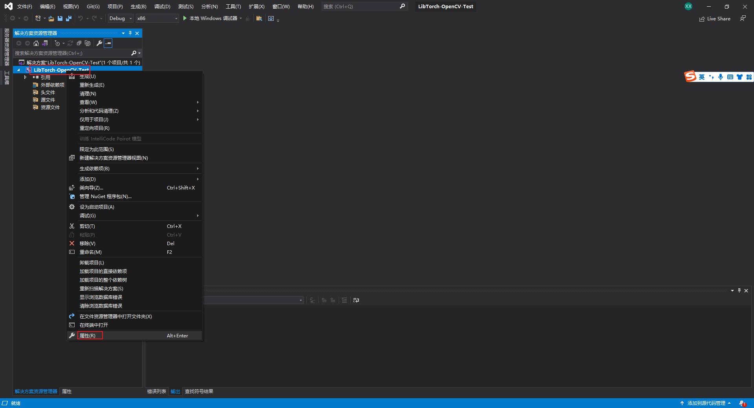Choose 设为启动项目(A) in context menu
Screen dimensions: 754x408
click(134, 207)
